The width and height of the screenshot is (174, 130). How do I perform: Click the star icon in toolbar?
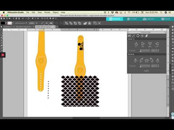[90, 23]
